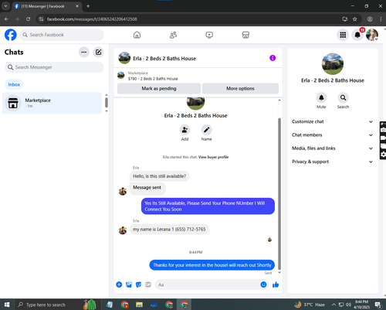Open the Video (Watch) icon
Screen dimensions: 386x310
pyautogui.click(x=209, y=35)
